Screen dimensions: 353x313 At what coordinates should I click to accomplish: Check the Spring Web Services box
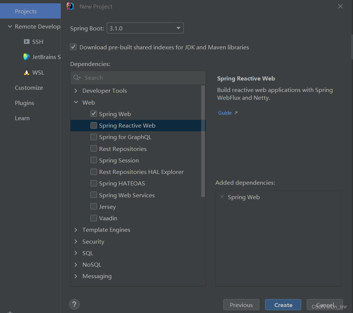pyautogui.click(x=94, y=195)
